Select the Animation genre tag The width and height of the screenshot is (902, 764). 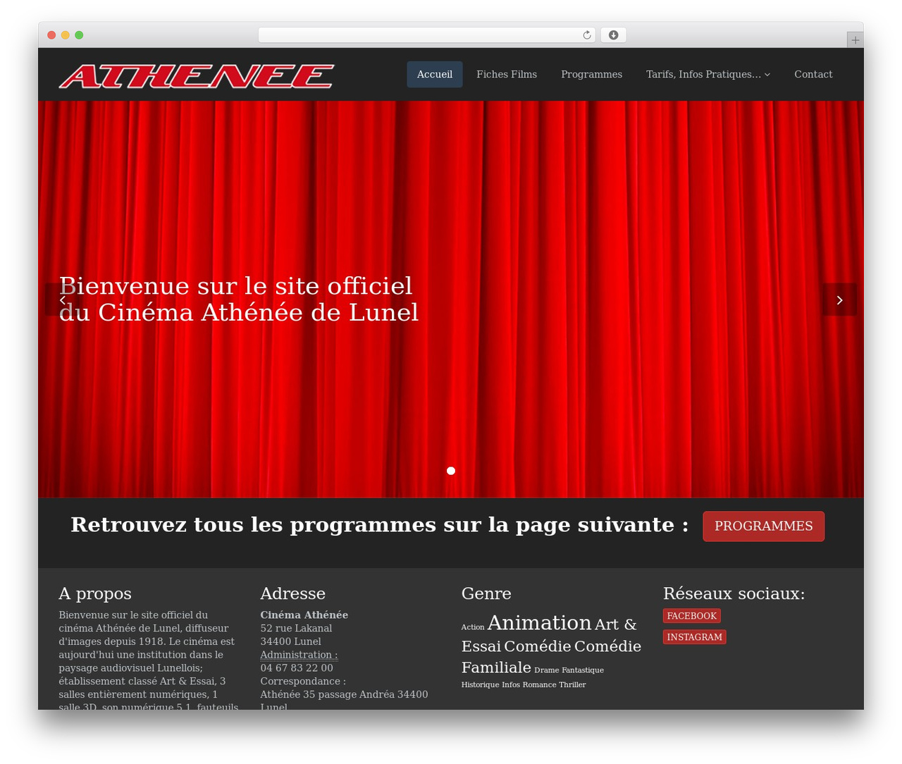[539, 623]
